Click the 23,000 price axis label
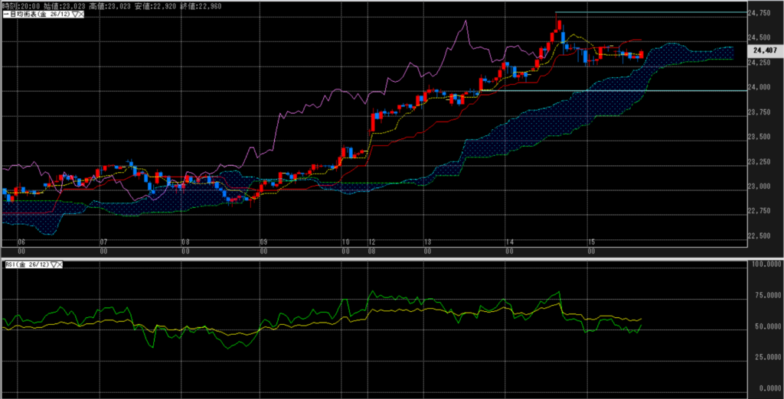 [x=759, y=187]
